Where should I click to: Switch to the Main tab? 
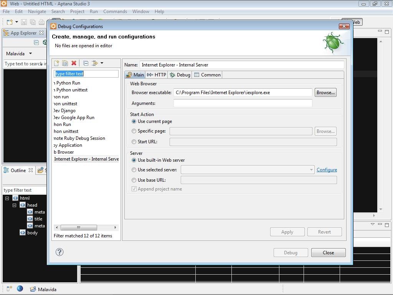pos(135,75)
